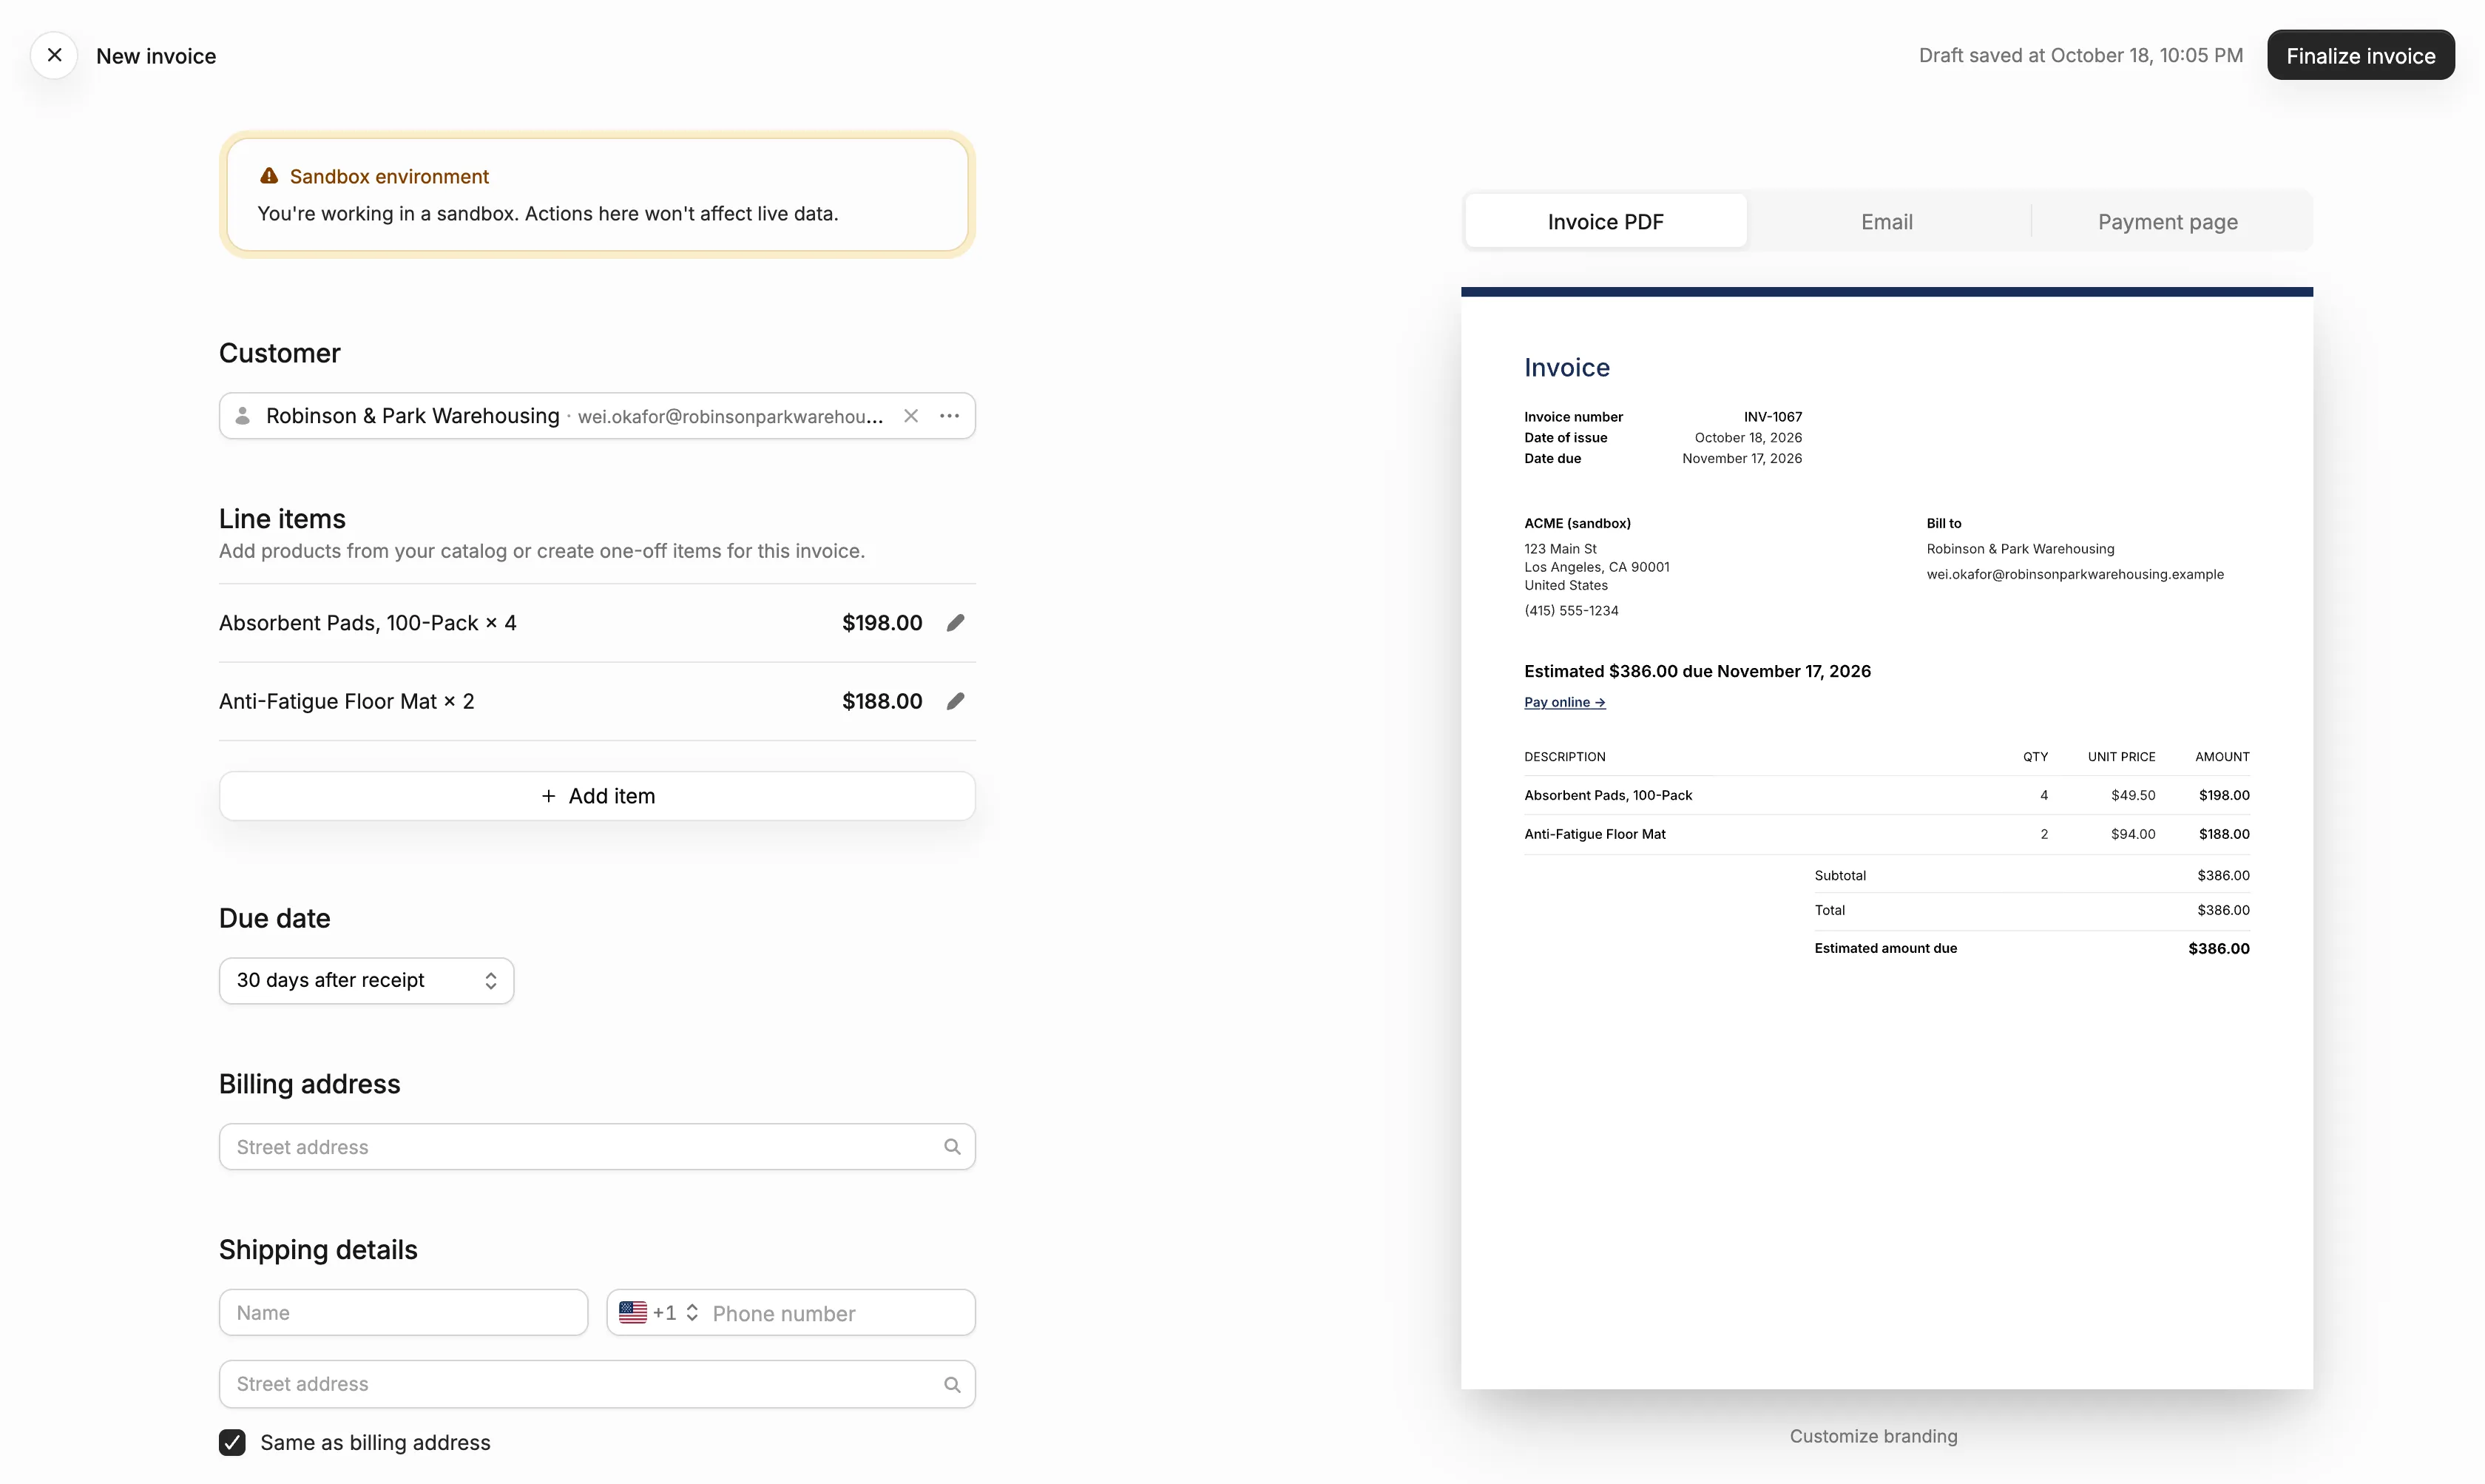
Task: Open the +1 country code selector
Action: pos(659,1313)
